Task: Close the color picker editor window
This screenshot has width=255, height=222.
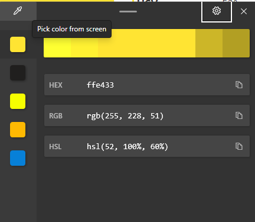Action: point(244,11)
